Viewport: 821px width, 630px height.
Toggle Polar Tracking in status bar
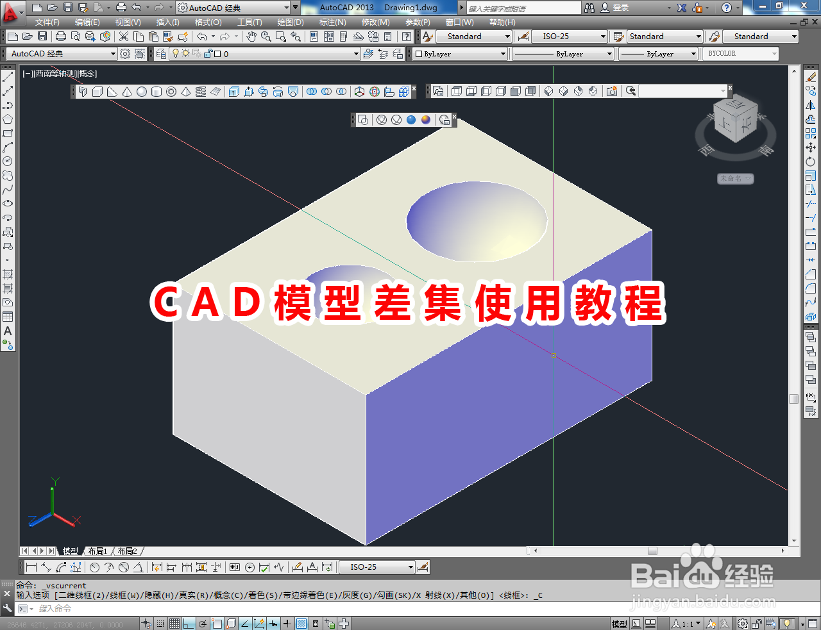(203, 624)
